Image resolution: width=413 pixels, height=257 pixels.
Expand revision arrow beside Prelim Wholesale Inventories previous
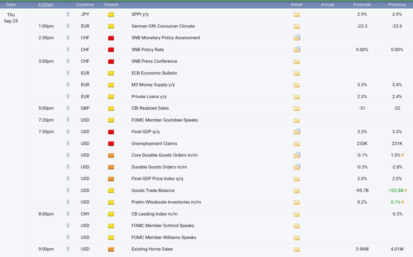(x=402, y=202)
